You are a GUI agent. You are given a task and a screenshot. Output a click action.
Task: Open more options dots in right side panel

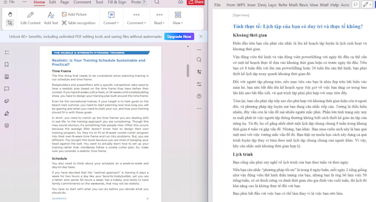pyautogui.click(x=199, y=108)
